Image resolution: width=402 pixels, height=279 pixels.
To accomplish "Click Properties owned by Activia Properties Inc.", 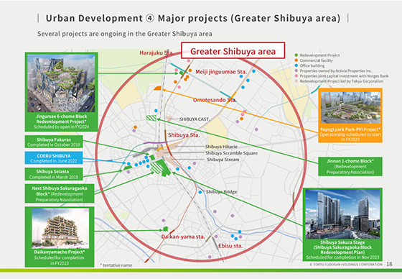I will (x=336, y=70).
